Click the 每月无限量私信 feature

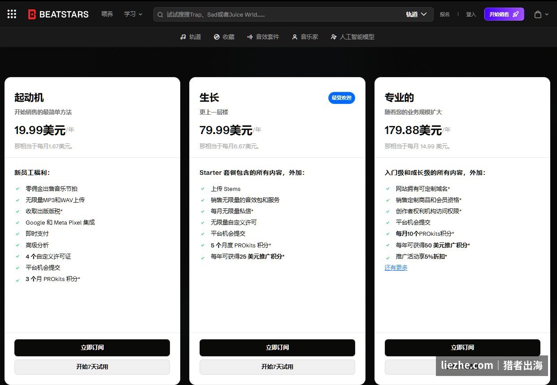click(232, 211)
